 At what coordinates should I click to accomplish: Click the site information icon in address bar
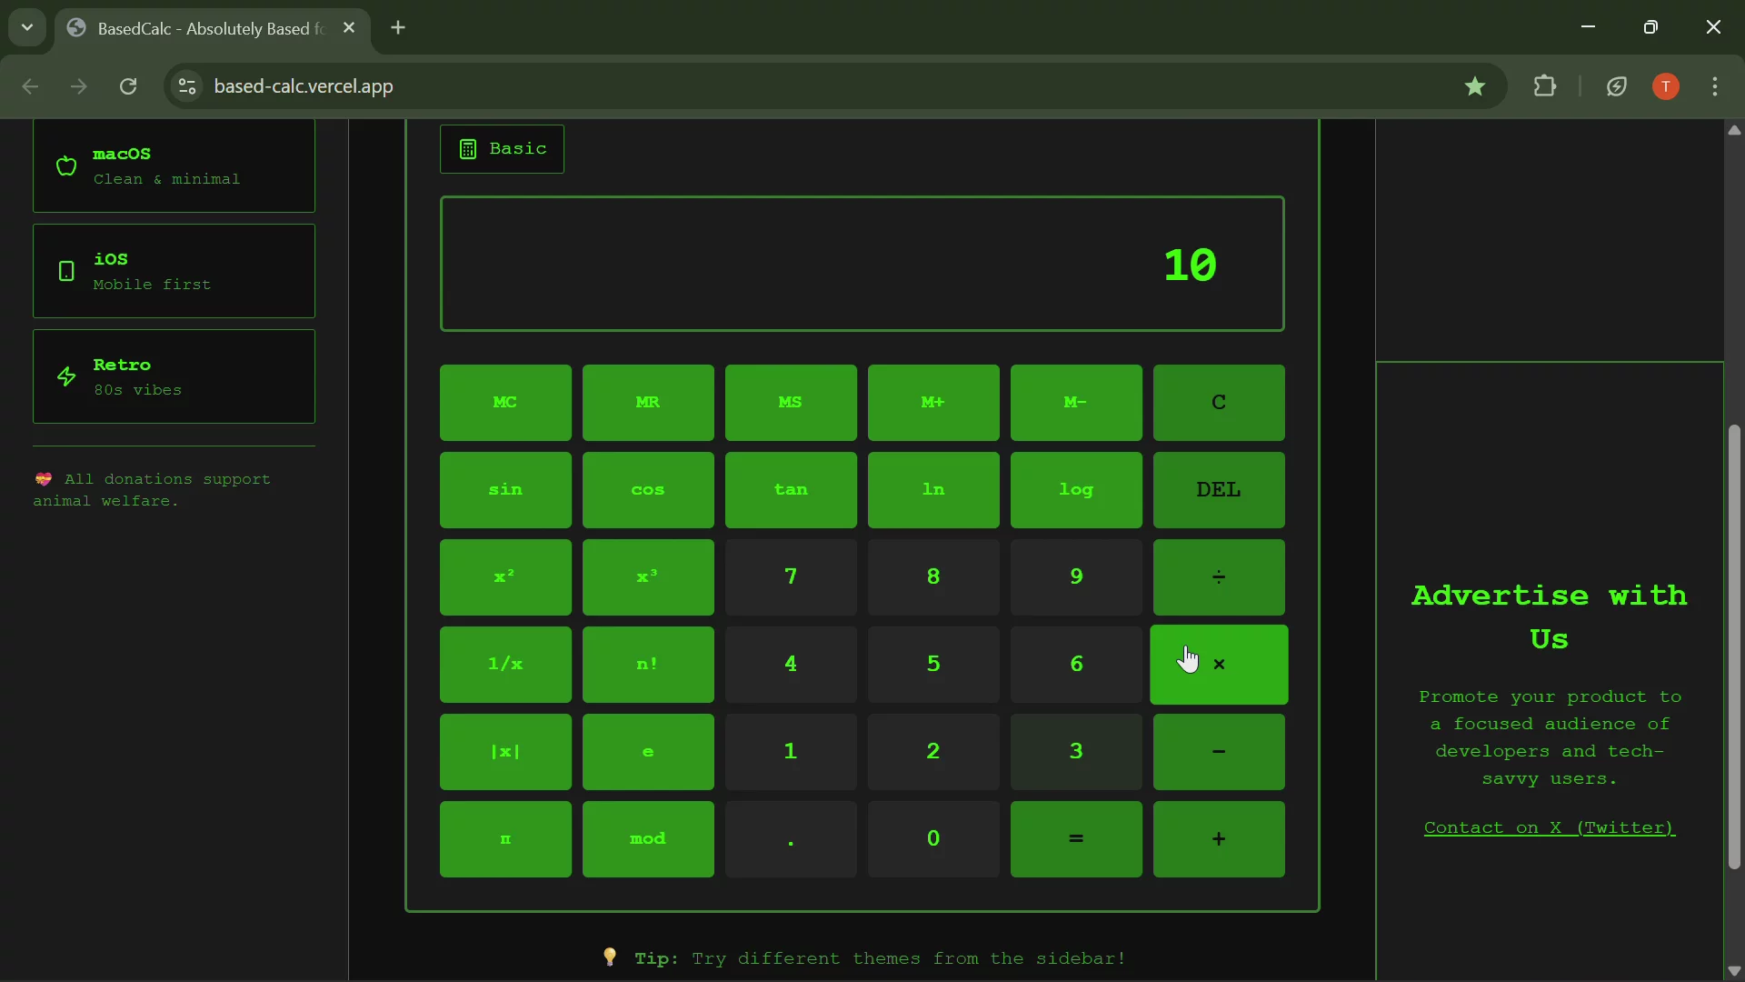[x=187, y=86]
